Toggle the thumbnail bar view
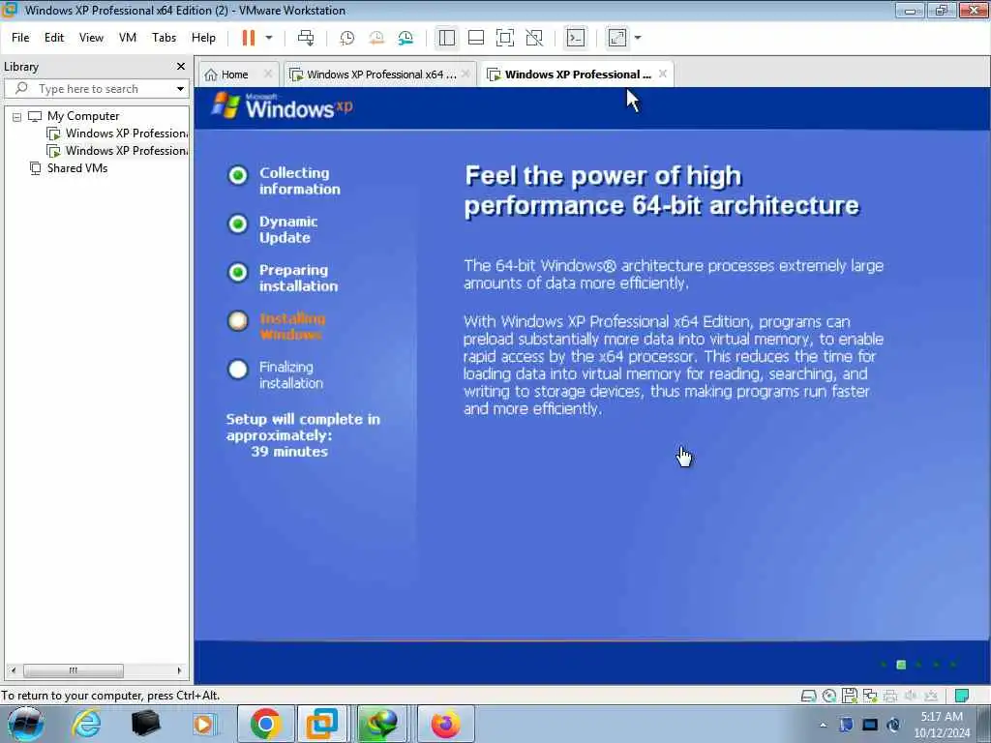The image size is (991, 743). tap(476, 38)
